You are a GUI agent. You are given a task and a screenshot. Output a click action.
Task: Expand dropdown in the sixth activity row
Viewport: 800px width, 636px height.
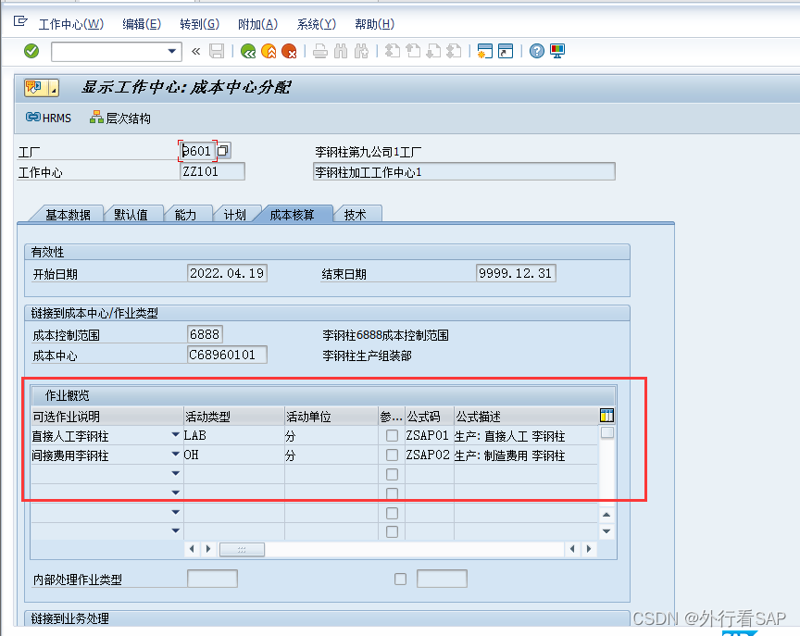pos(175,531)
